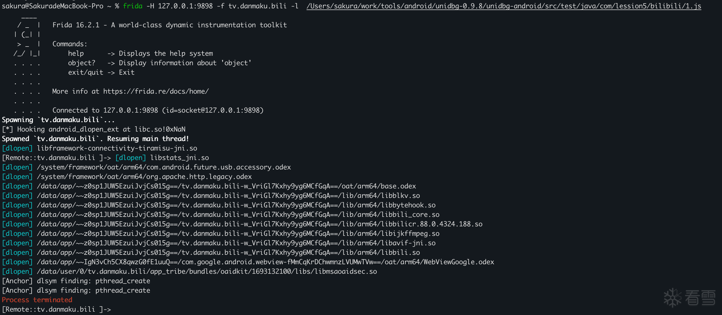Click the first "dlsym finding: pthread_create" line
The height and width of the screenshot is (315, 722).
(x=76, y=281)
